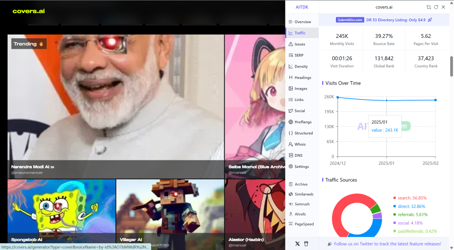Click the rocket icon in the ad banner
This screenshot has height=250, width=454.
[430, 20]
